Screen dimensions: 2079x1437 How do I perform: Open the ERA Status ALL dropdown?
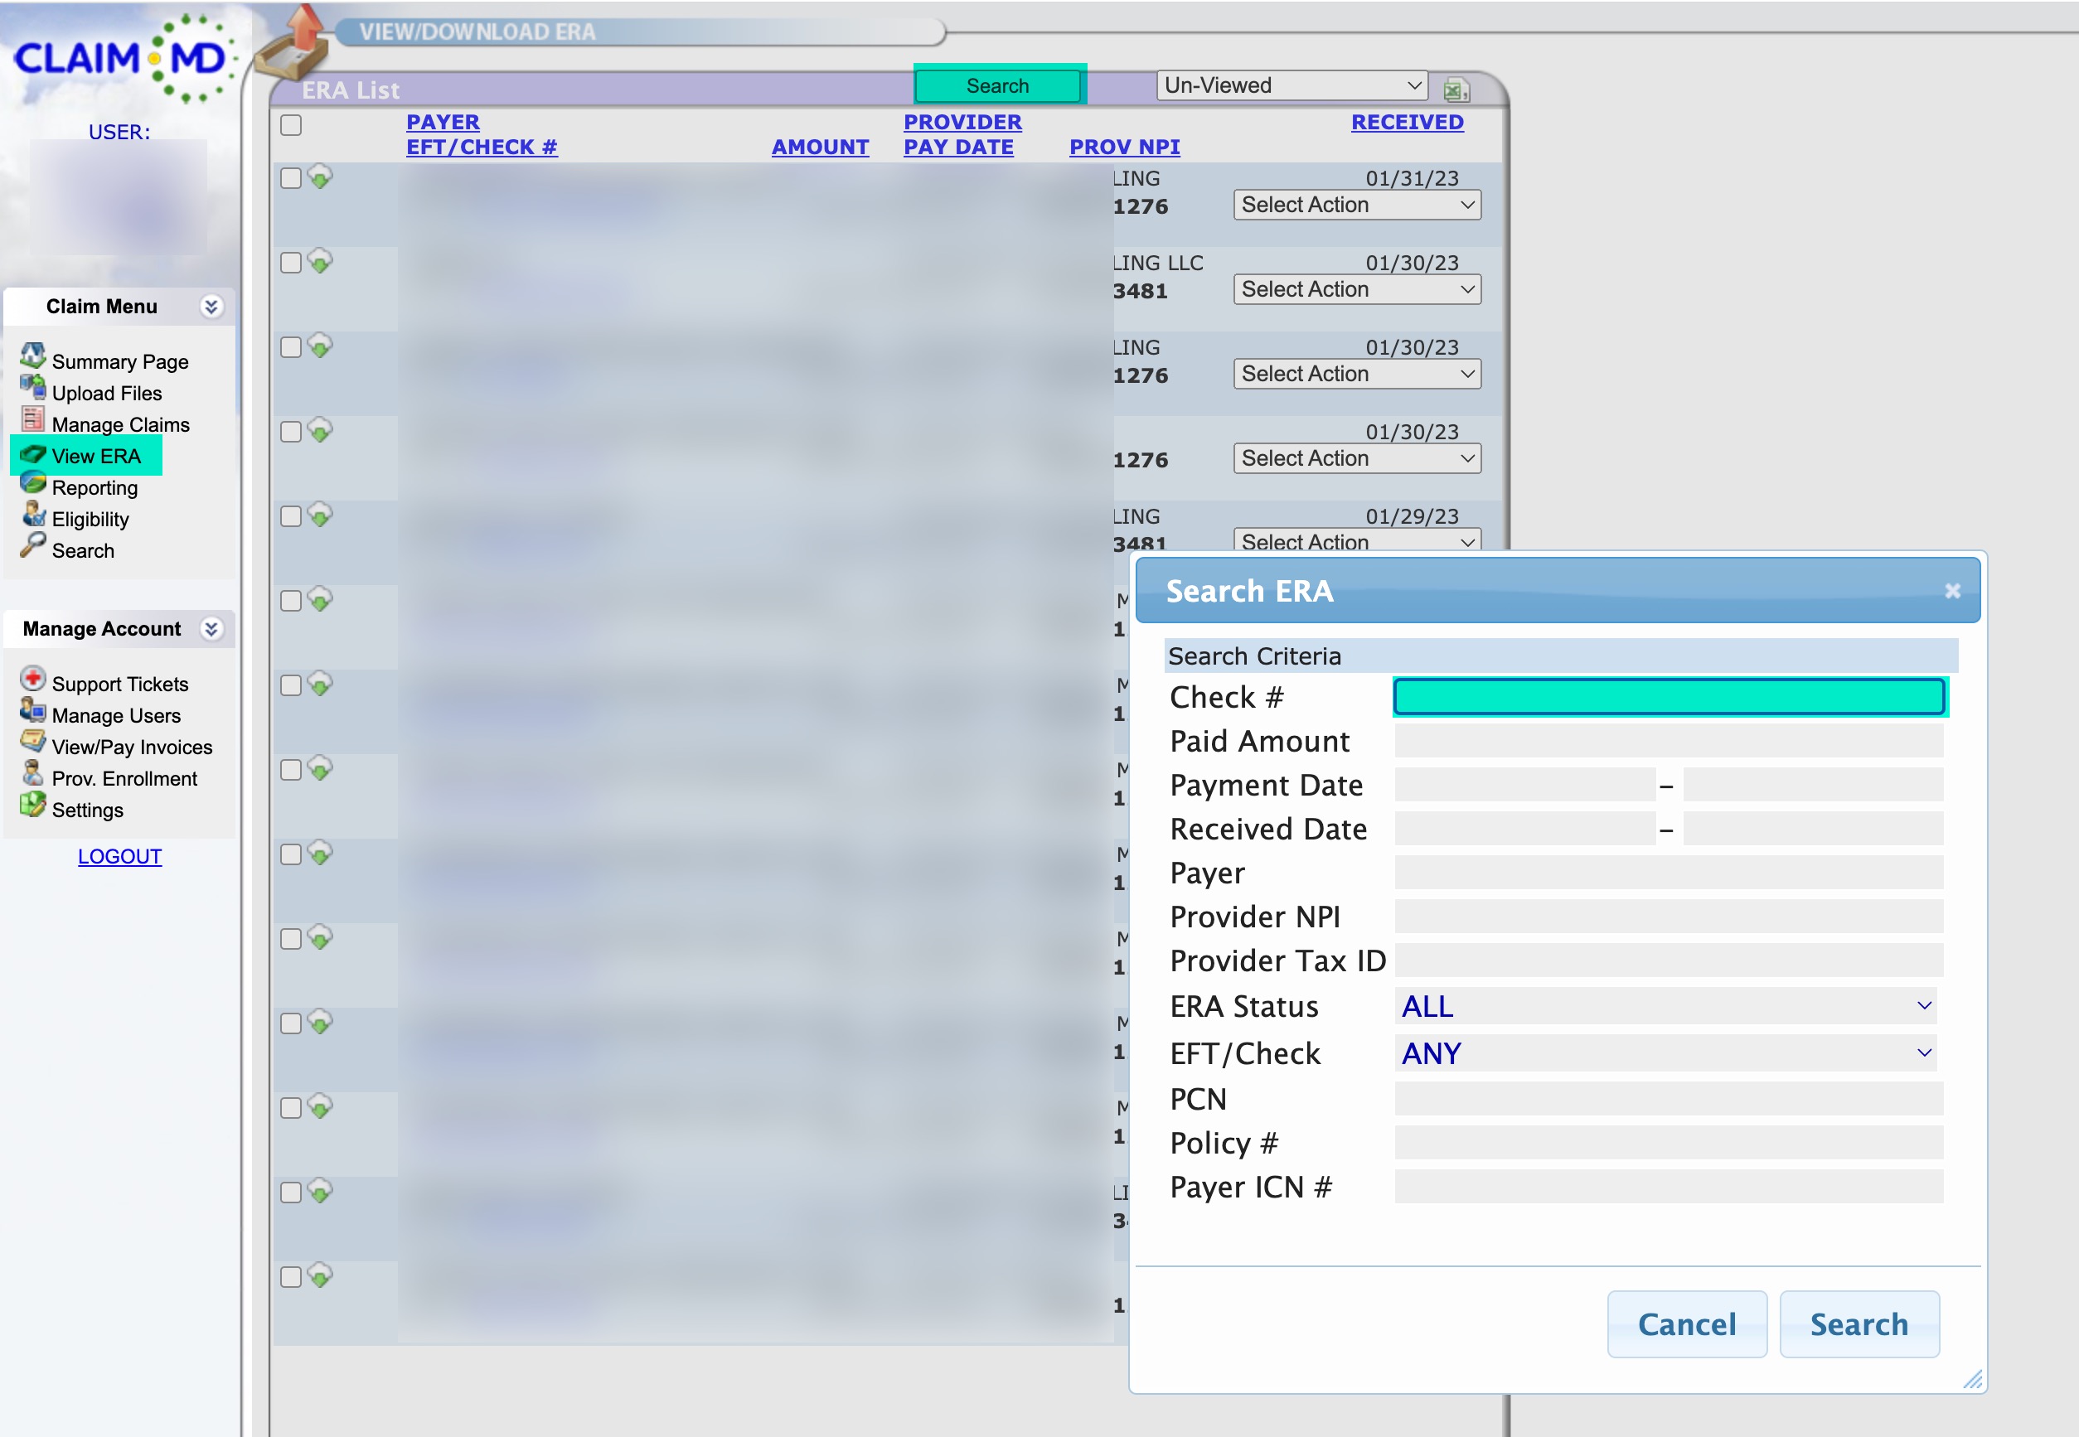pos(1665,1006)
